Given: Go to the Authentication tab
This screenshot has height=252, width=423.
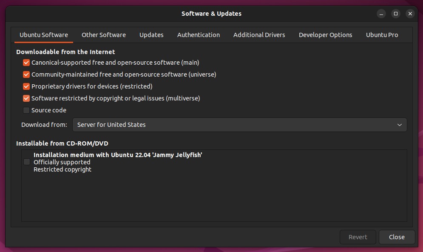Looking at the screenshot, I should [198, 35].
